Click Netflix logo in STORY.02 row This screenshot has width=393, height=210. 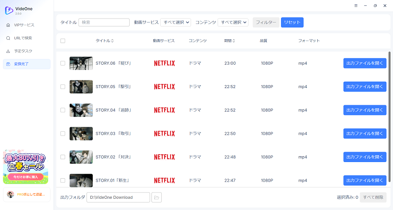tap(165, 157)
